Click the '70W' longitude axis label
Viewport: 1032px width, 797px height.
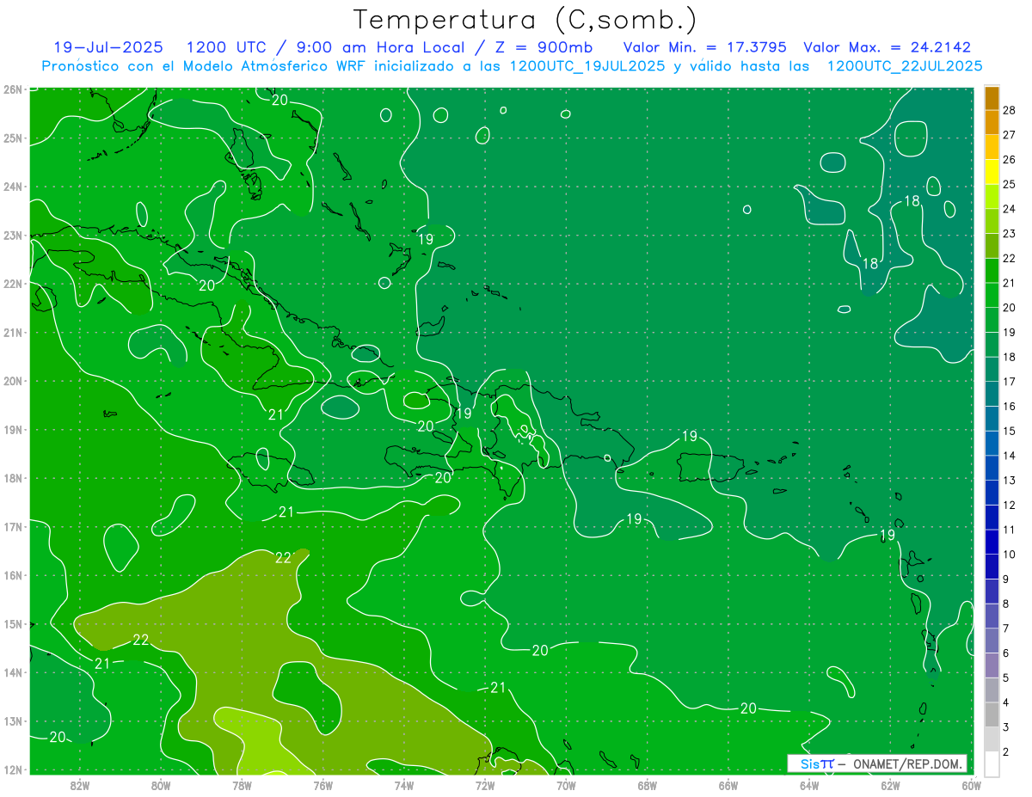click(x=566, y=785)
